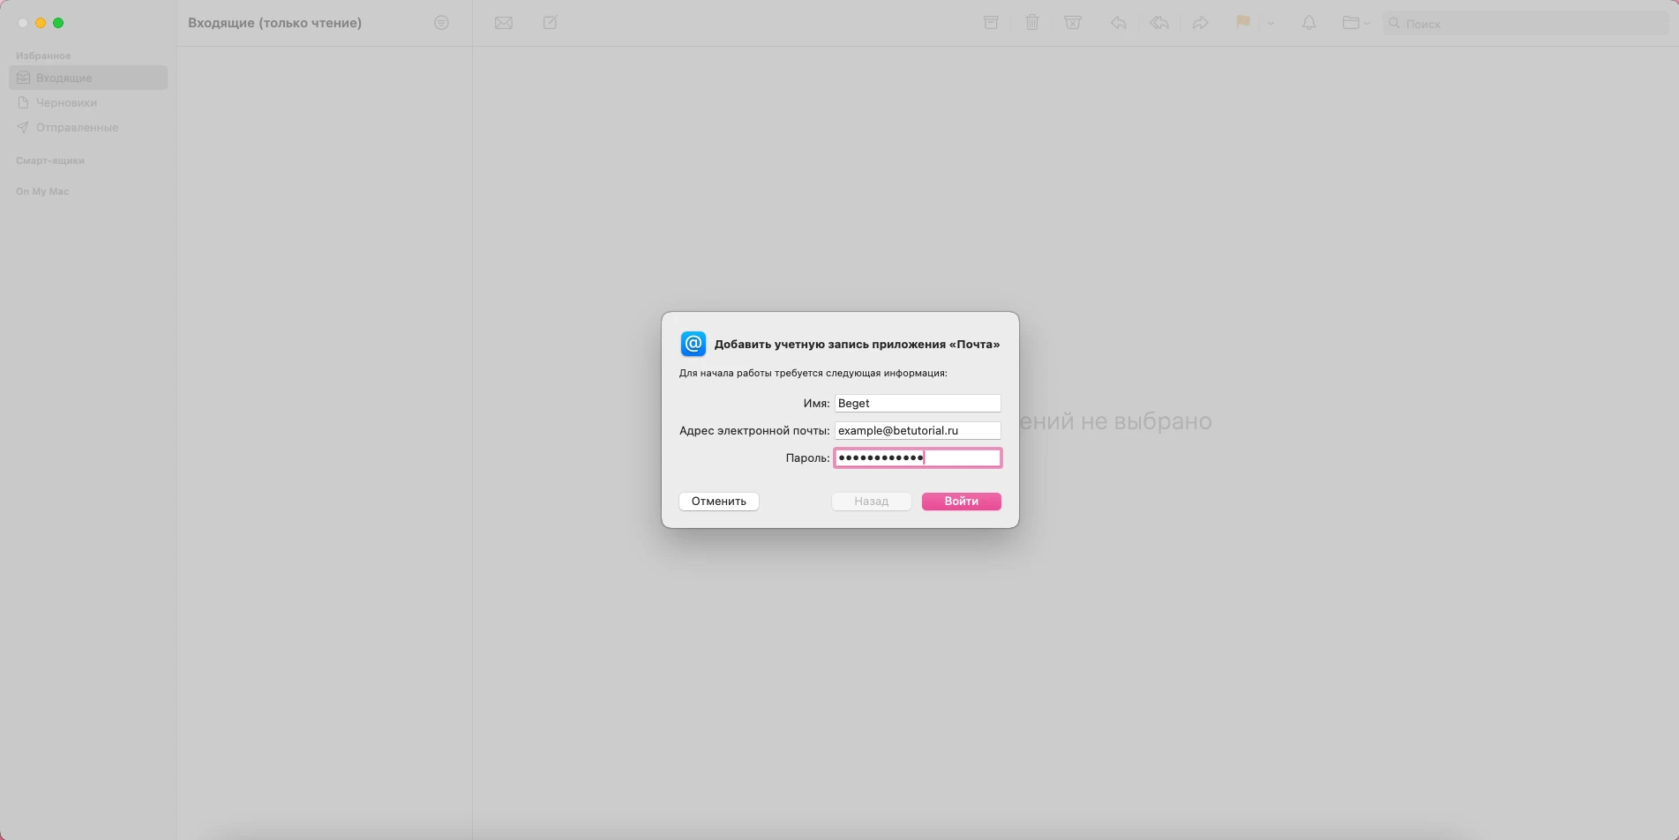This screenshot has width=1679, height=840.
Task: Click the Trash icon in the toolbar
Action: [x=1031, y=23]
